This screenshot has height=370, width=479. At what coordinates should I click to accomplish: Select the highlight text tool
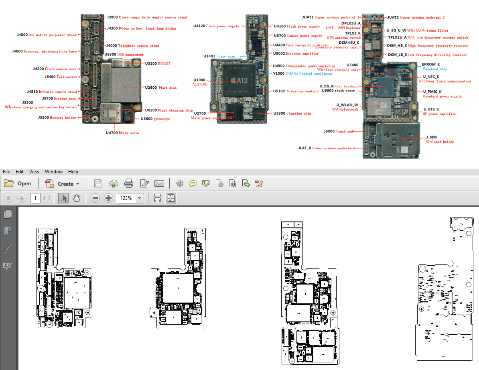[206, 184]
